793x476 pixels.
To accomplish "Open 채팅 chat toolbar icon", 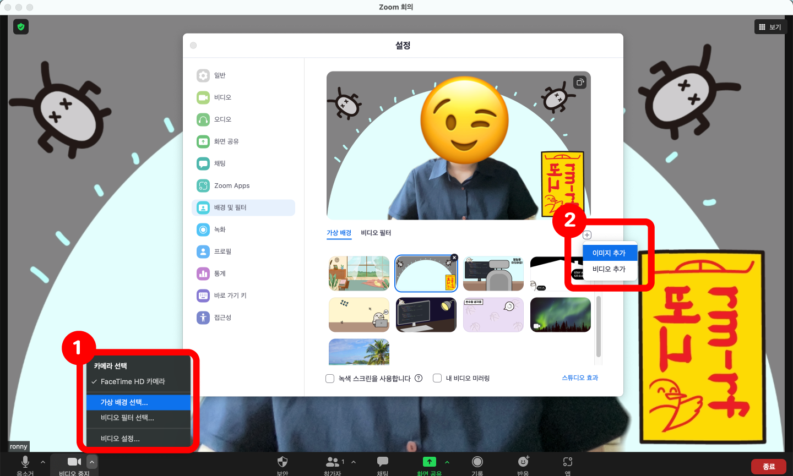I will (x=383, y=462).
